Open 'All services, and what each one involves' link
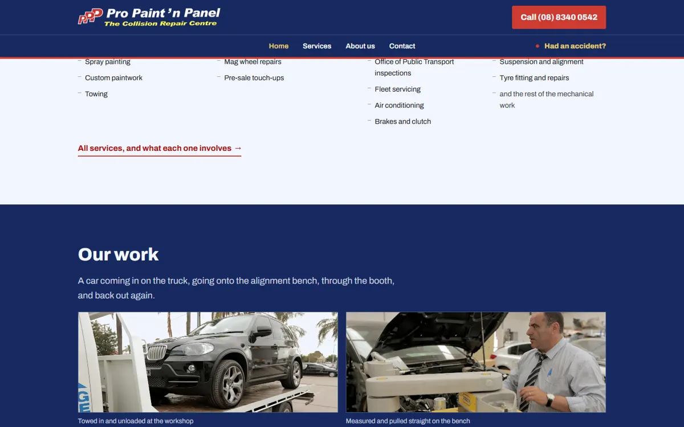 pos(160,149)
